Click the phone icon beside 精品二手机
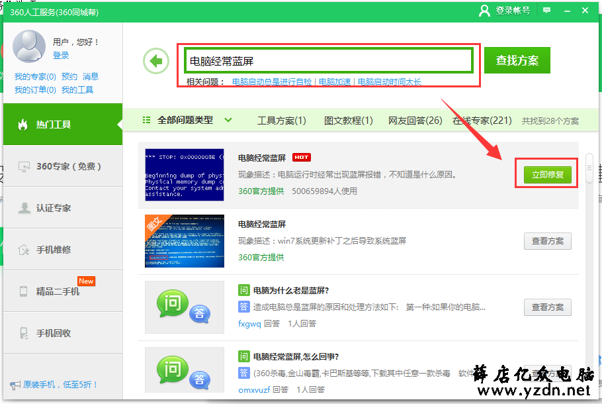This screenshot has height=404, width=602. click(x=23, y=291)
